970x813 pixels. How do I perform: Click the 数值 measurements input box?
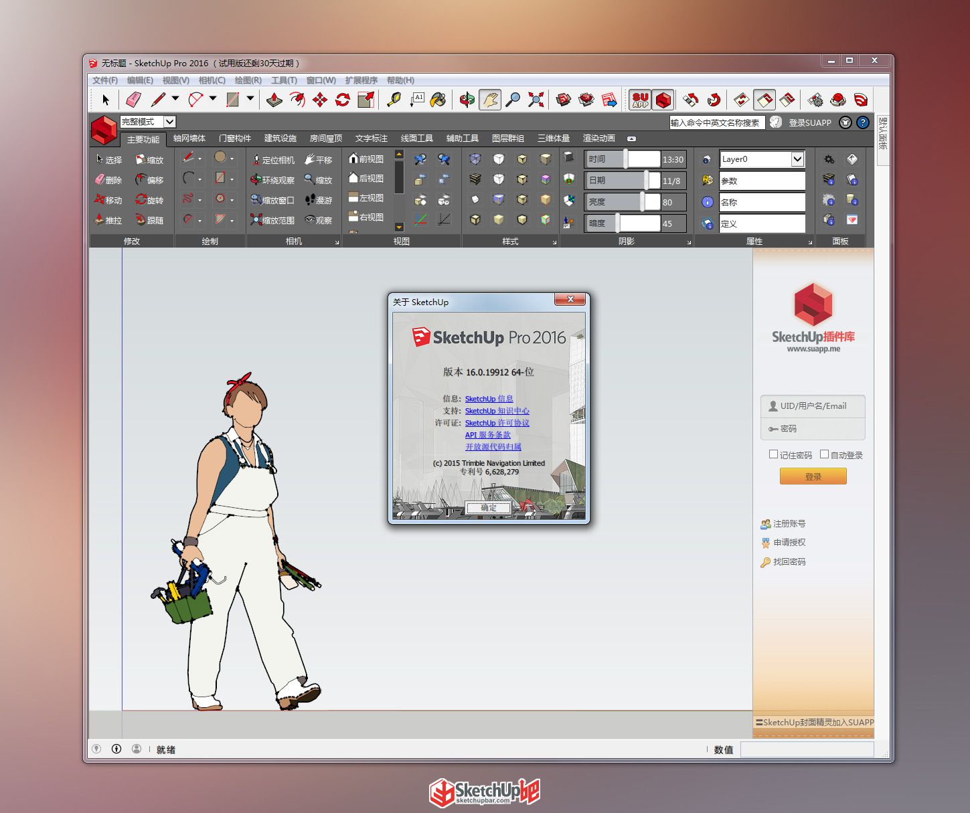(x=807, y=749)
